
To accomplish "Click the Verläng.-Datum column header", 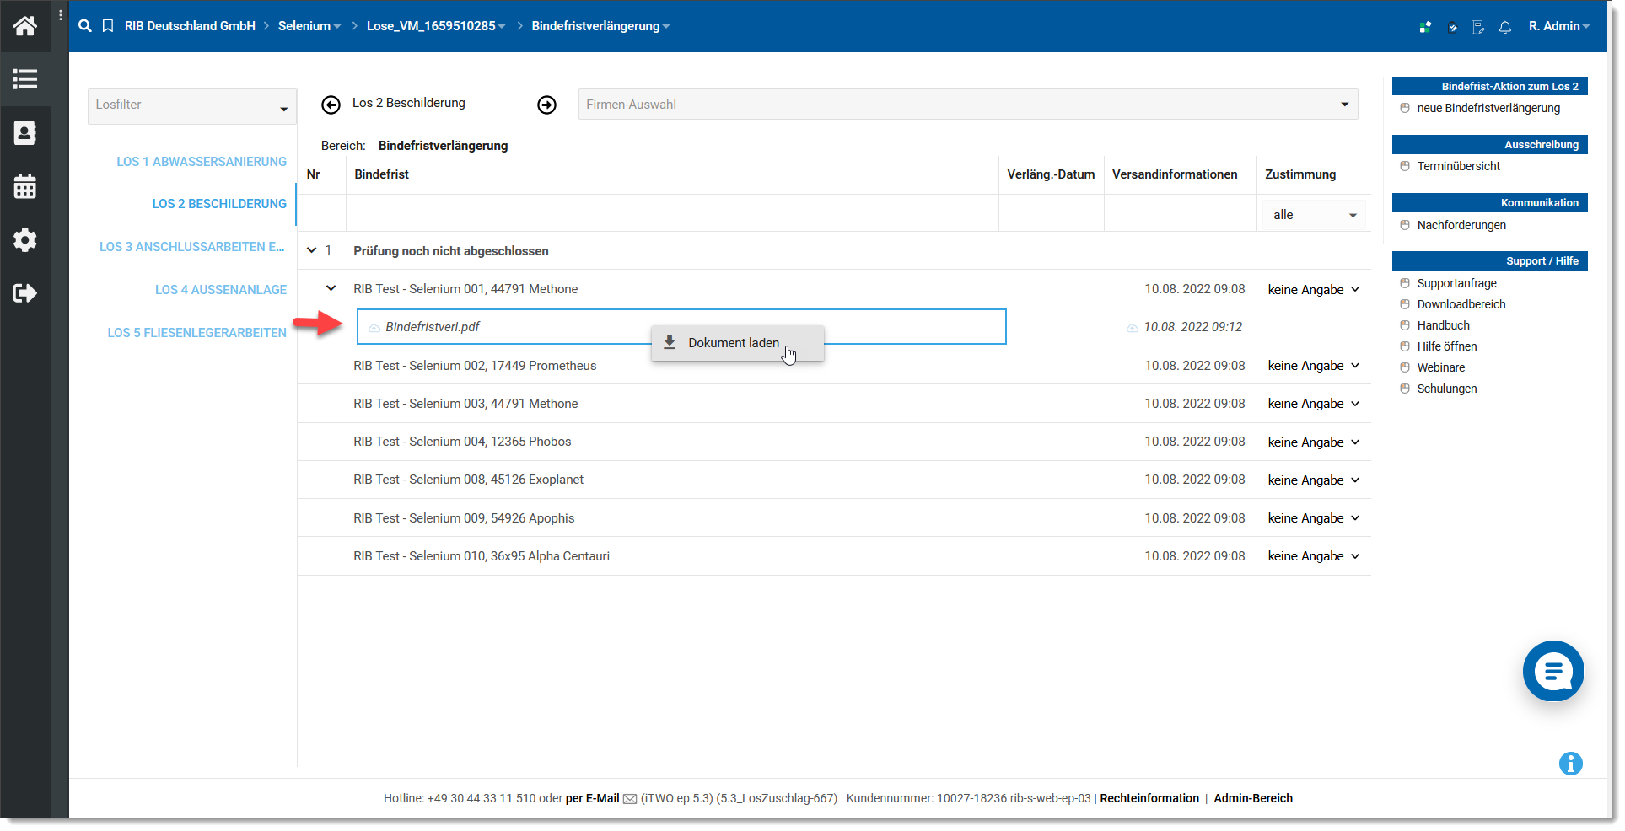I will pyautogui.click(x=1051, y=174).
